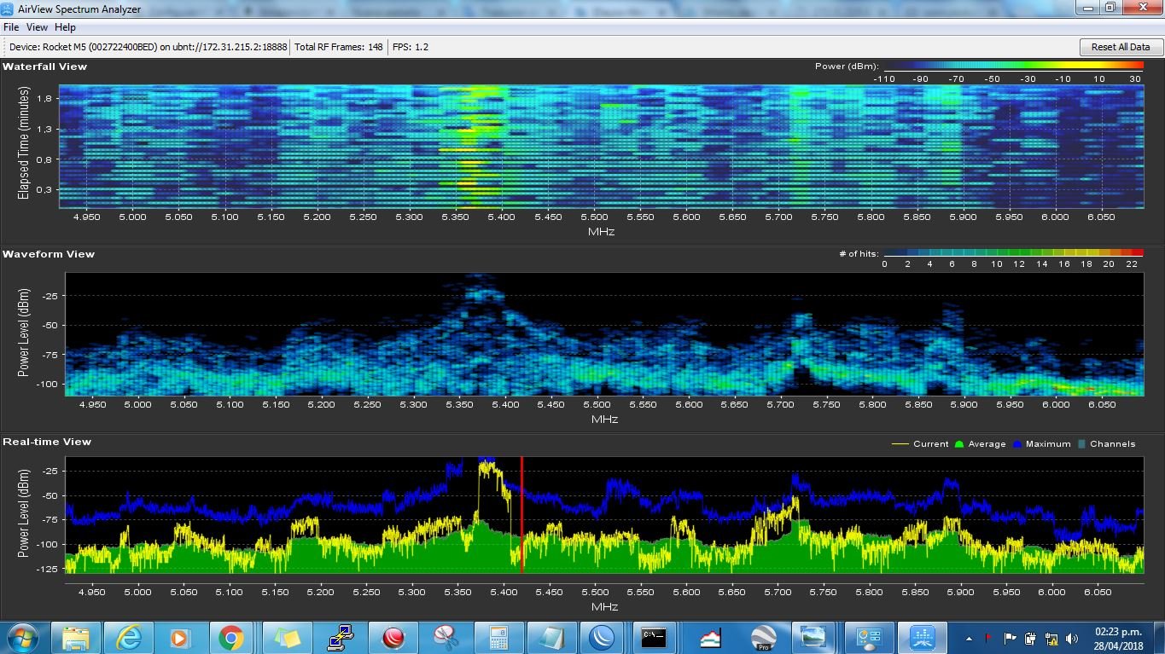Click the Channels legend entry in Real-time View
1165x654 pixels.
[x=1107, y=443]
